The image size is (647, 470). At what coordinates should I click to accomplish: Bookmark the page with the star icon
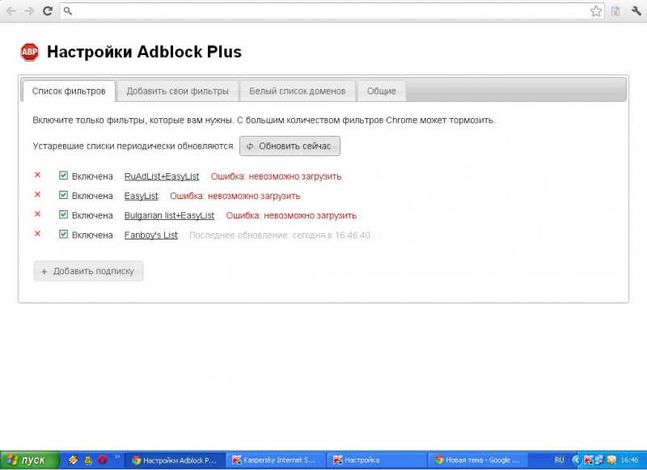(596, 11)
